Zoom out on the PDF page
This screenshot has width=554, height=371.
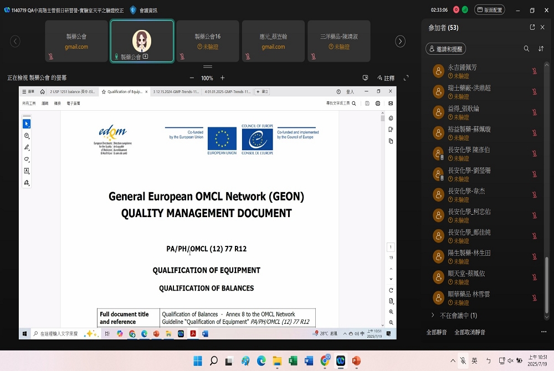point(391,322)
